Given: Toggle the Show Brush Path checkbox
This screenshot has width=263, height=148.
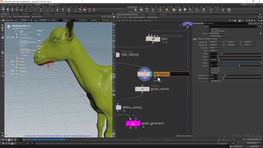Looking at the screenshot, I should click(x=210, y=81).
